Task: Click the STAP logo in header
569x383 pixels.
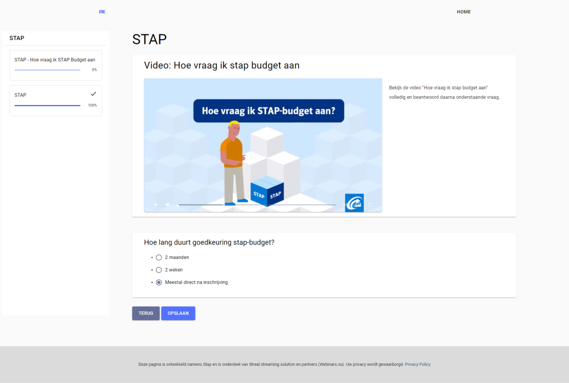Action: (x=102, y=12)
